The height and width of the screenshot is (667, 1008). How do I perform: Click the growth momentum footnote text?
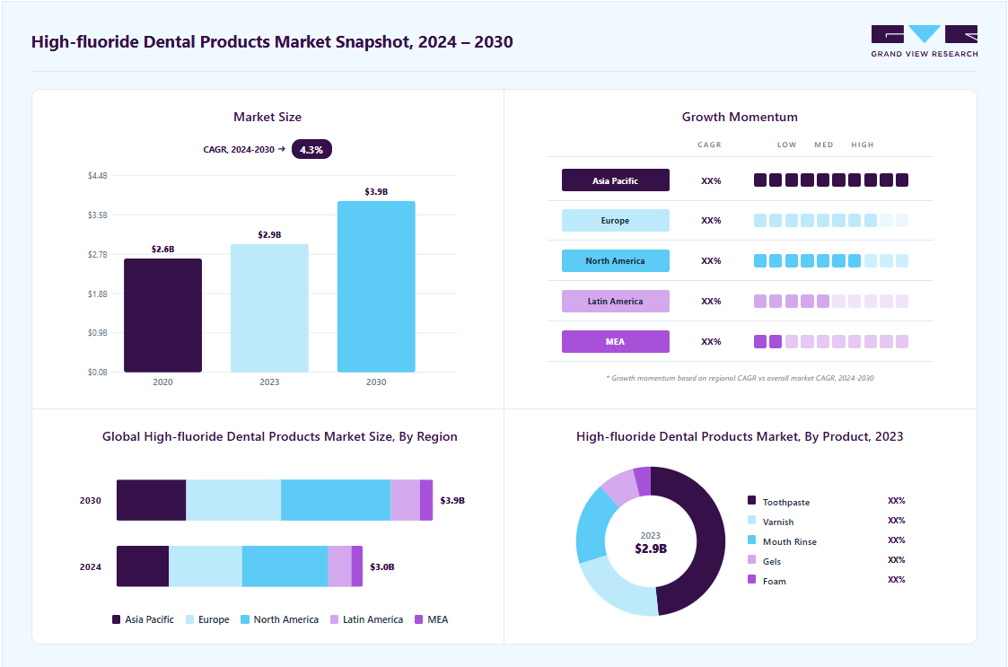click(740, 378)
